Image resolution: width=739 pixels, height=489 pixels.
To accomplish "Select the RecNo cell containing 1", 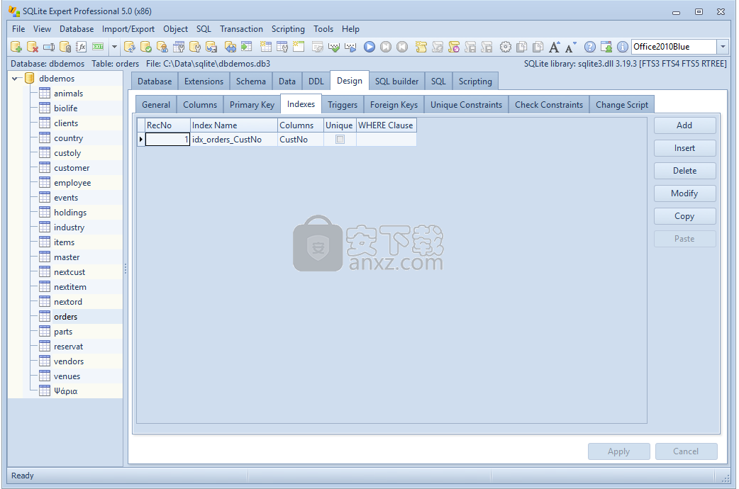I will (x=167, y=140).
